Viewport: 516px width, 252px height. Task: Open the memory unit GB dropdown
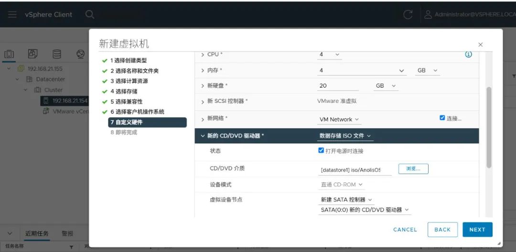(427, 71)
